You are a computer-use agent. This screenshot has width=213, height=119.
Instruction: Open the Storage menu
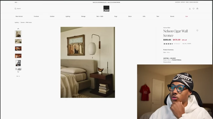tap(83, 16)
